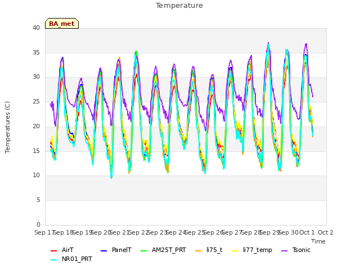Toggle the li75_t series legend entry
The height and width of the screenshot is (270, 360).
tap(209, 250)
